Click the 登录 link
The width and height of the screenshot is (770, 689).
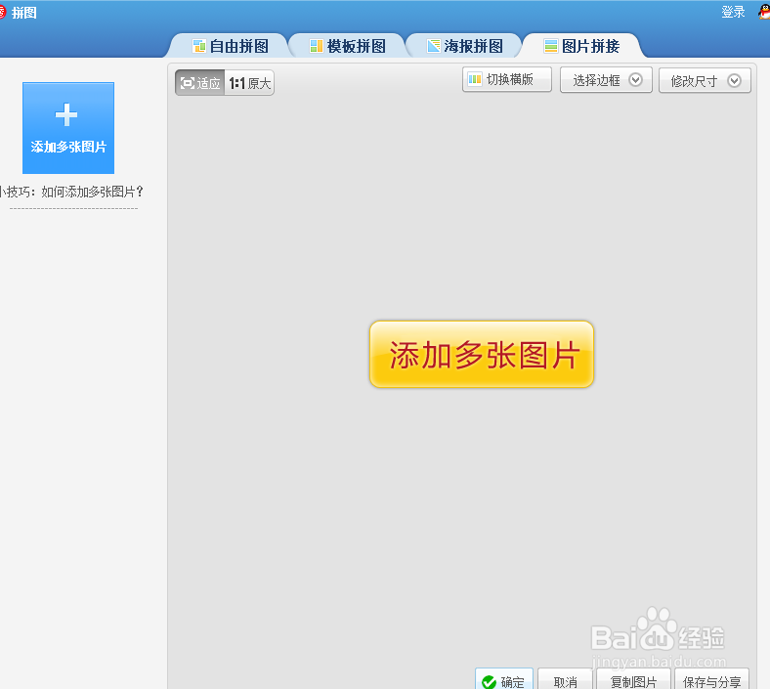733,13
